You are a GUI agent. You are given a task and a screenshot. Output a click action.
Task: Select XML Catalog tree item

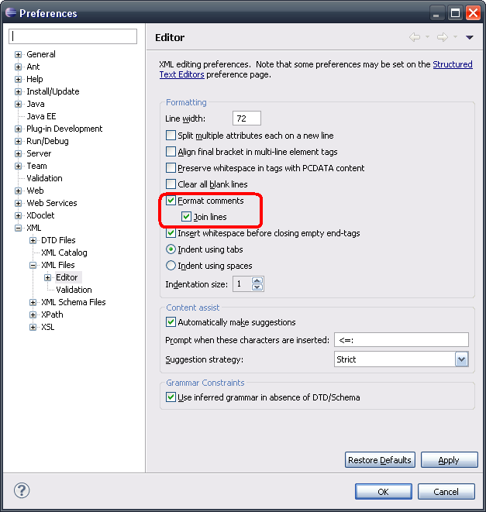coord(64,253)
